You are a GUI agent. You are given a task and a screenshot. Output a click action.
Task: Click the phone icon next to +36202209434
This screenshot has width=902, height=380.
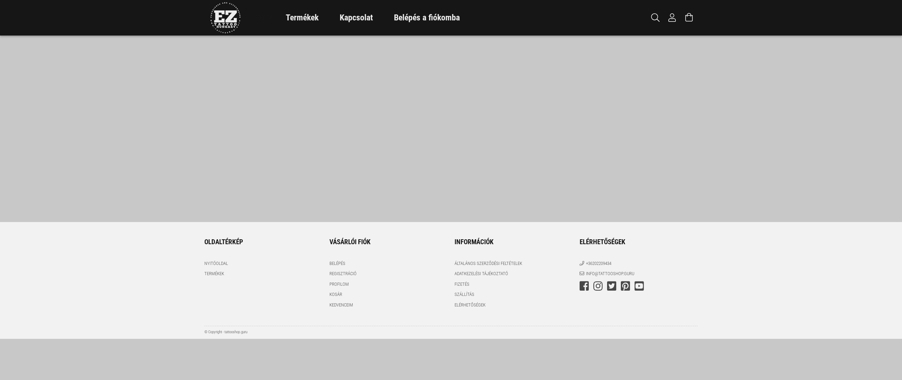[582, 263]
